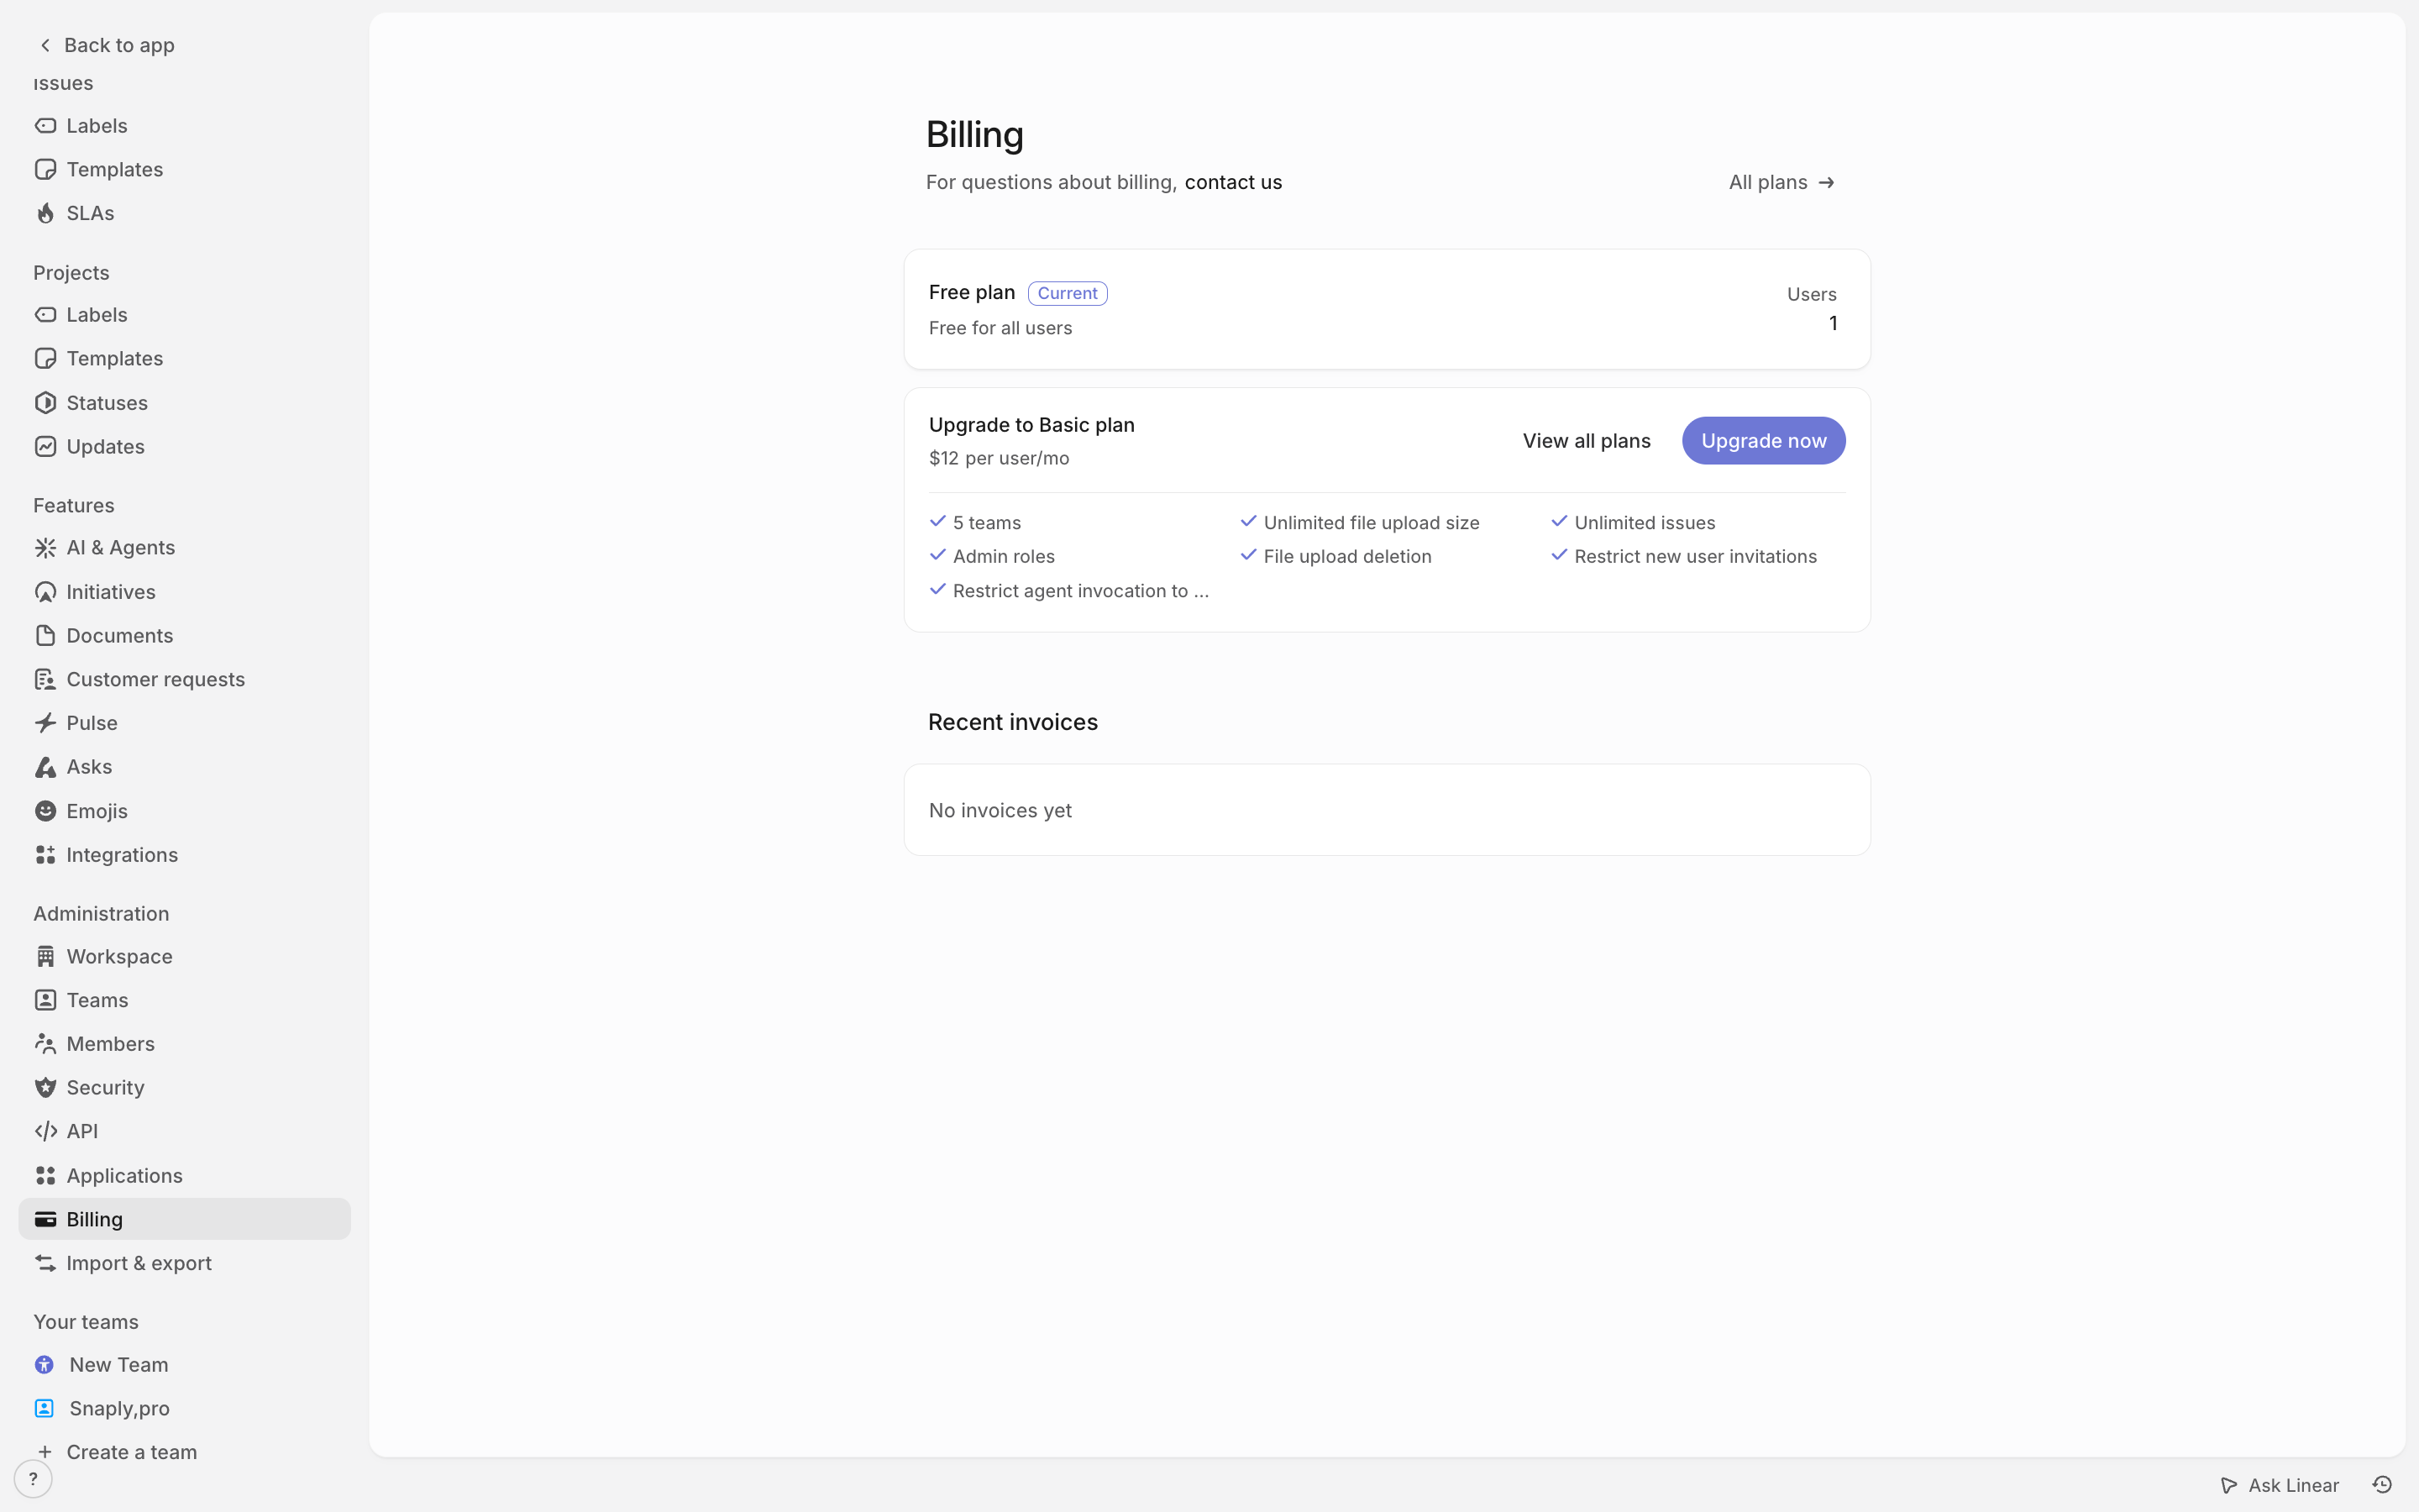Click the '5 teams' feature text
This screenshot has height=1512, width=2419.
(987, 523)
